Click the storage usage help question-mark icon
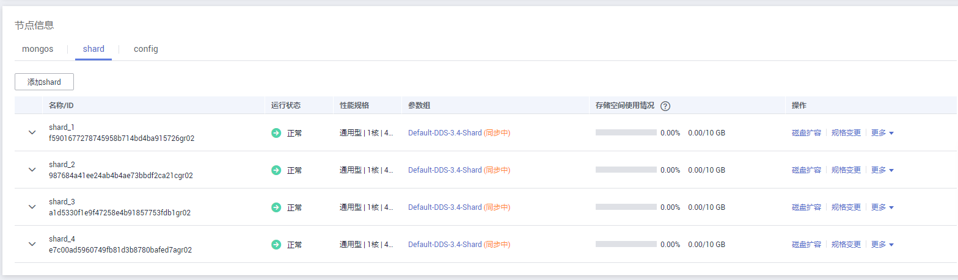This screenshot has width=958, height=280. point(666,106)
